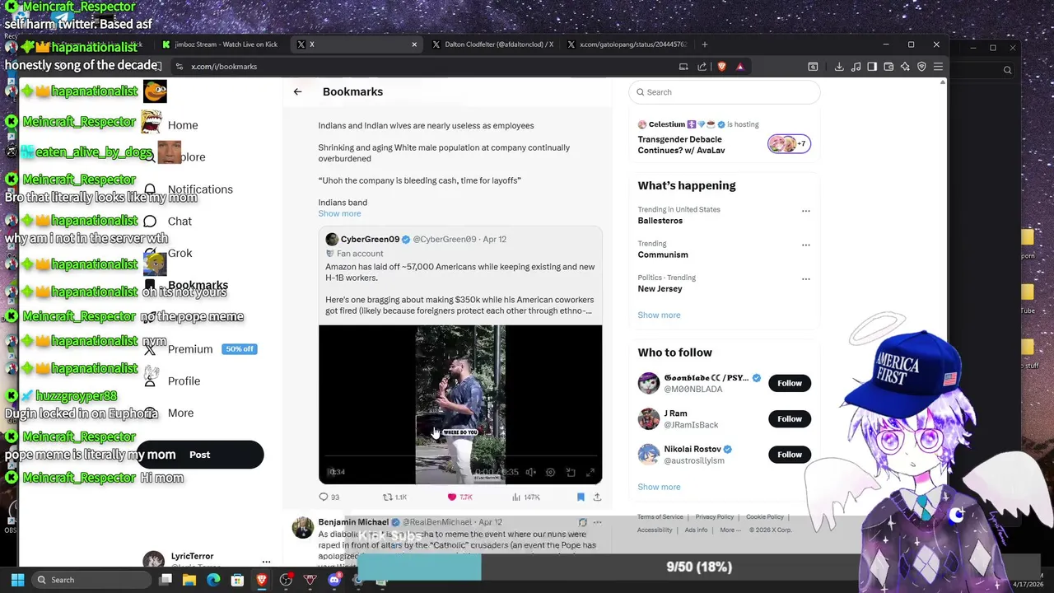Mute the video player audio
The image size is (1054, 593).
(x=530, y=472)
